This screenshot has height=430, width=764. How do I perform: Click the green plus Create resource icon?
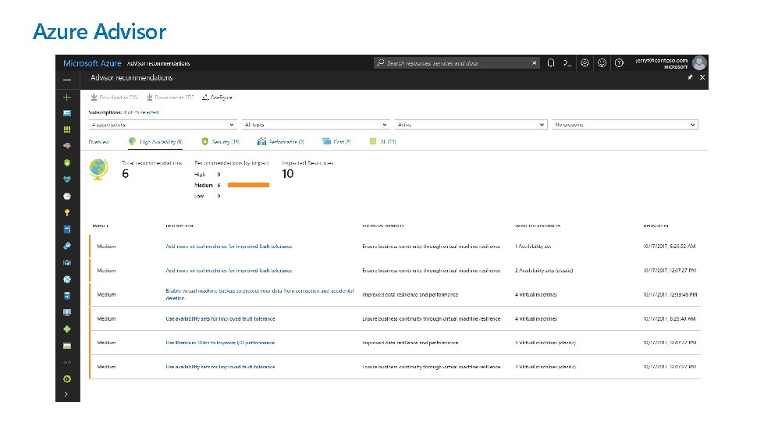point(67,98)
